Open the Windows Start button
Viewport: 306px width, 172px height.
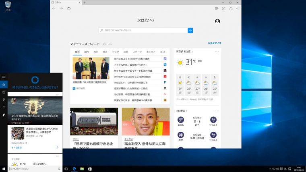point(4,169)
